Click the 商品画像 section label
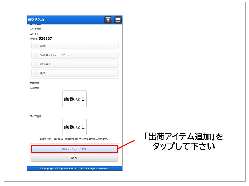 click(x=34, y=83)
